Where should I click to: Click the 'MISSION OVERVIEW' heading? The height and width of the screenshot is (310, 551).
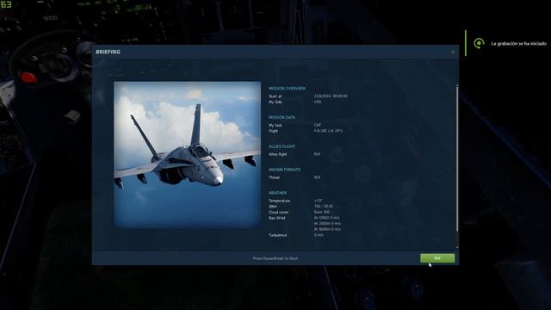point(287,89)
